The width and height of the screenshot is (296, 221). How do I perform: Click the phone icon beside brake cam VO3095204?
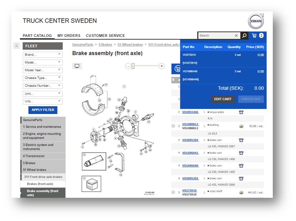(241, 140)
